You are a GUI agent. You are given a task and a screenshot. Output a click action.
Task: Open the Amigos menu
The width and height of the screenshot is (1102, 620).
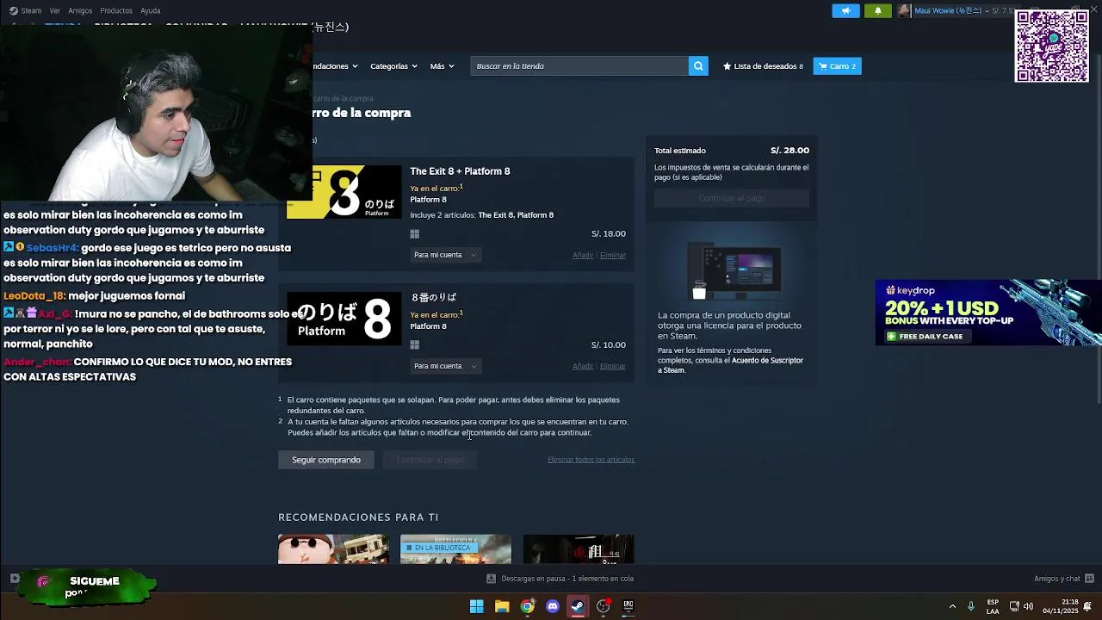click(80, 10)
